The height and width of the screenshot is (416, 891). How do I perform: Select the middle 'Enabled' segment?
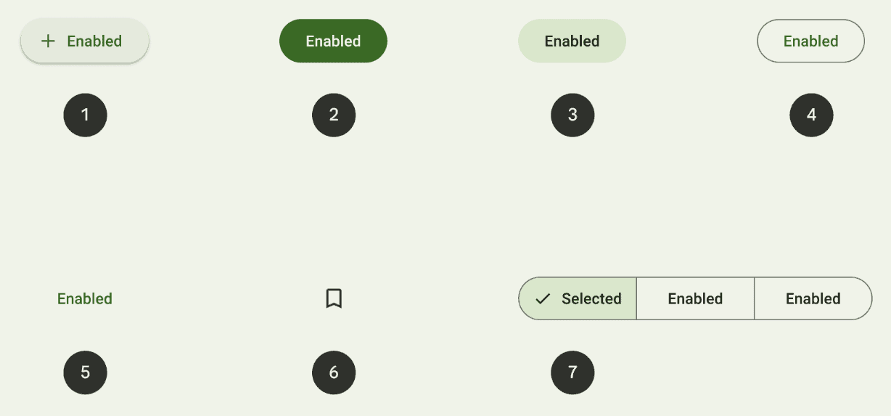pyautogui.click(x=695, y=298)
